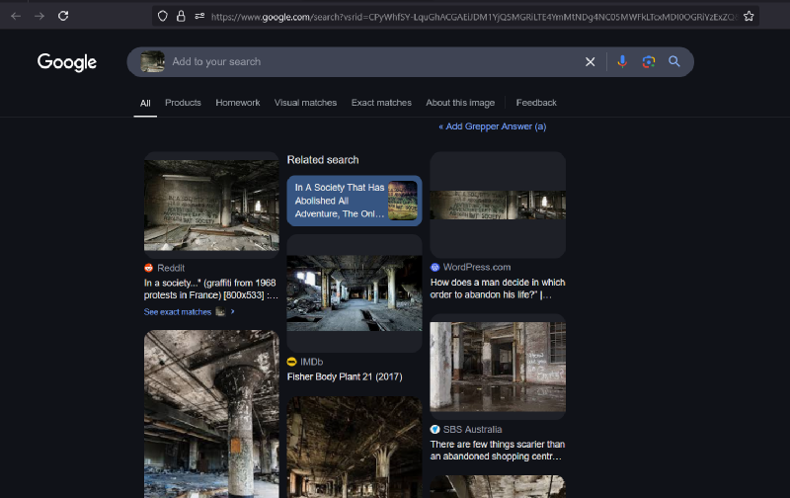The height and width of the screenshot is (498, 790).
Task: Click the magnifying glass search icon
Action: [674, 61]
